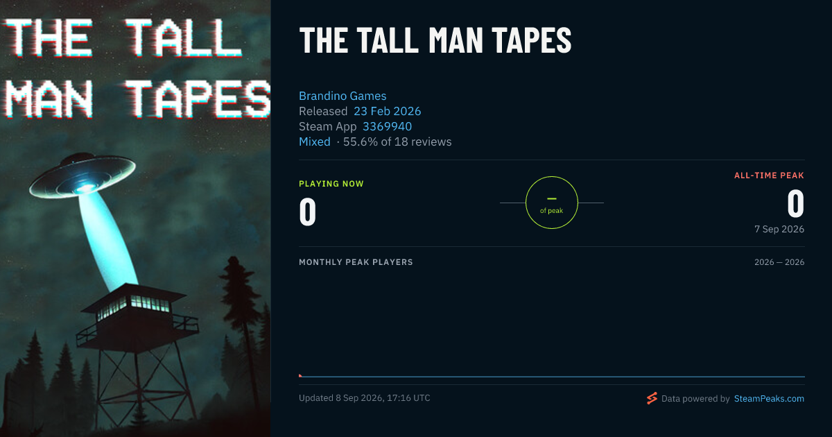The height and width of the screenshot is (437, 832).
Task: Click the red marker at chart start
Action: [300, 375]
